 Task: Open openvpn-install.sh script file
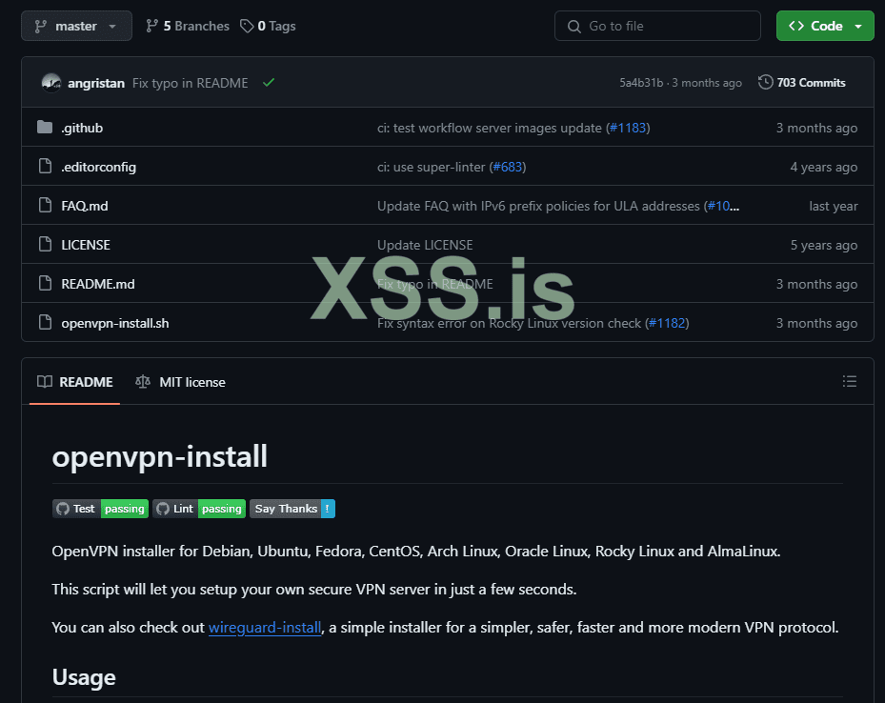[115, 323]
